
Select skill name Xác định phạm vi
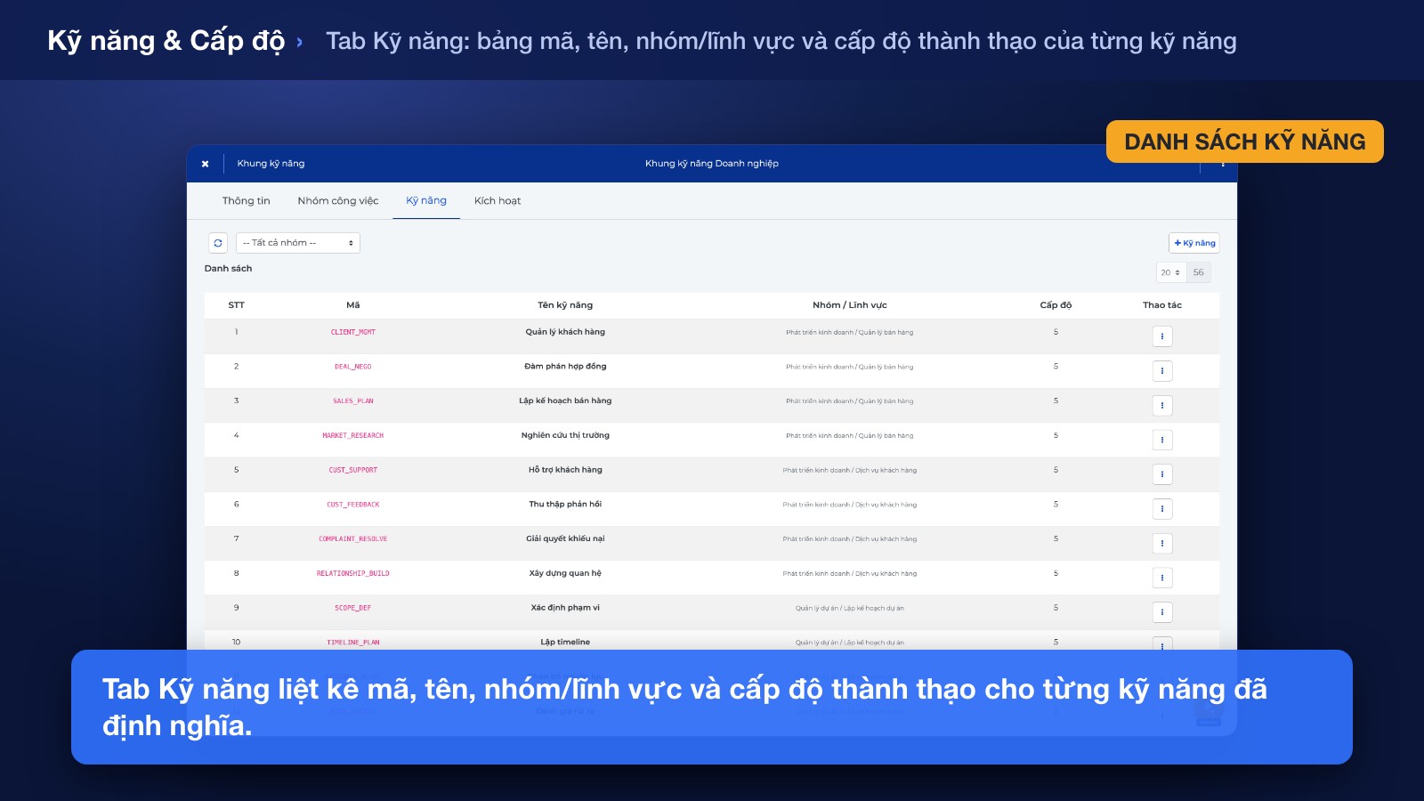pos(565,608)
